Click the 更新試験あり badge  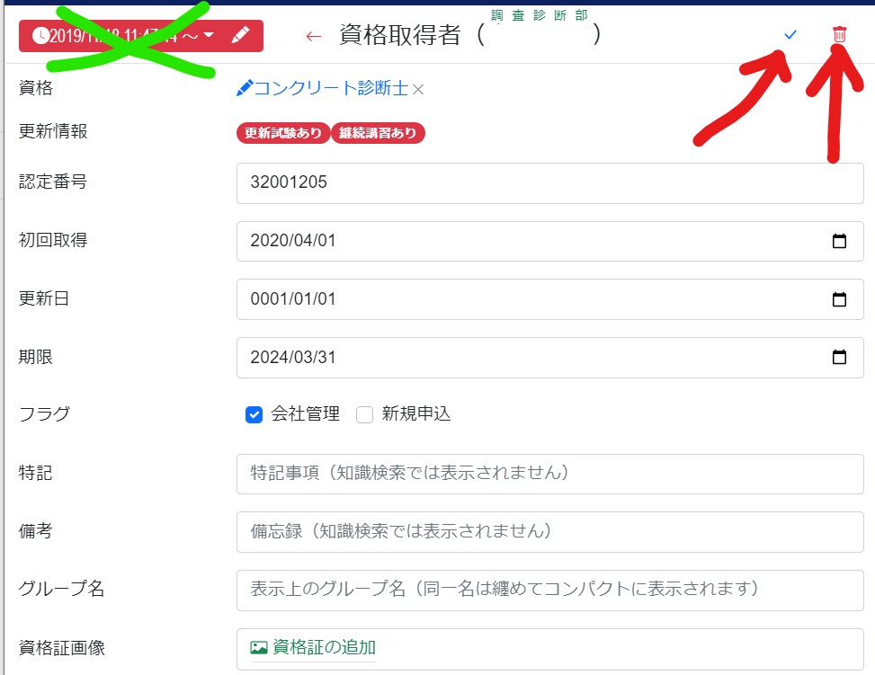tap(283, 133)
